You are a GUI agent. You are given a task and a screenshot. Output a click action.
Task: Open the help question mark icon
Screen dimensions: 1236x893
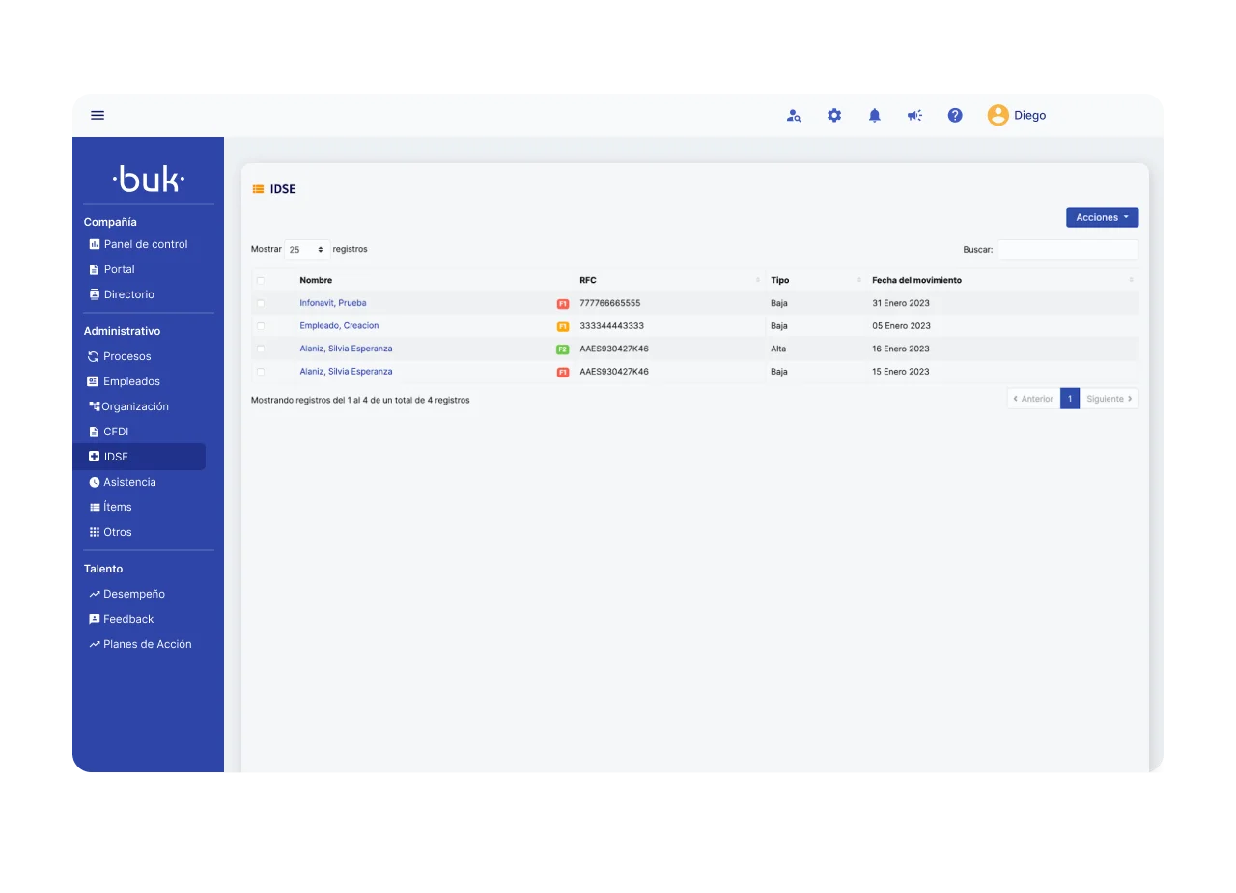[955, 115]
